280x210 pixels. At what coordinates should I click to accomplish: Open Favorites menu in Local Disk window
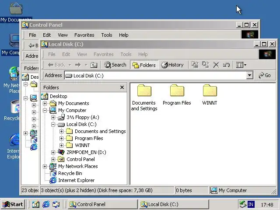(104, 54)
